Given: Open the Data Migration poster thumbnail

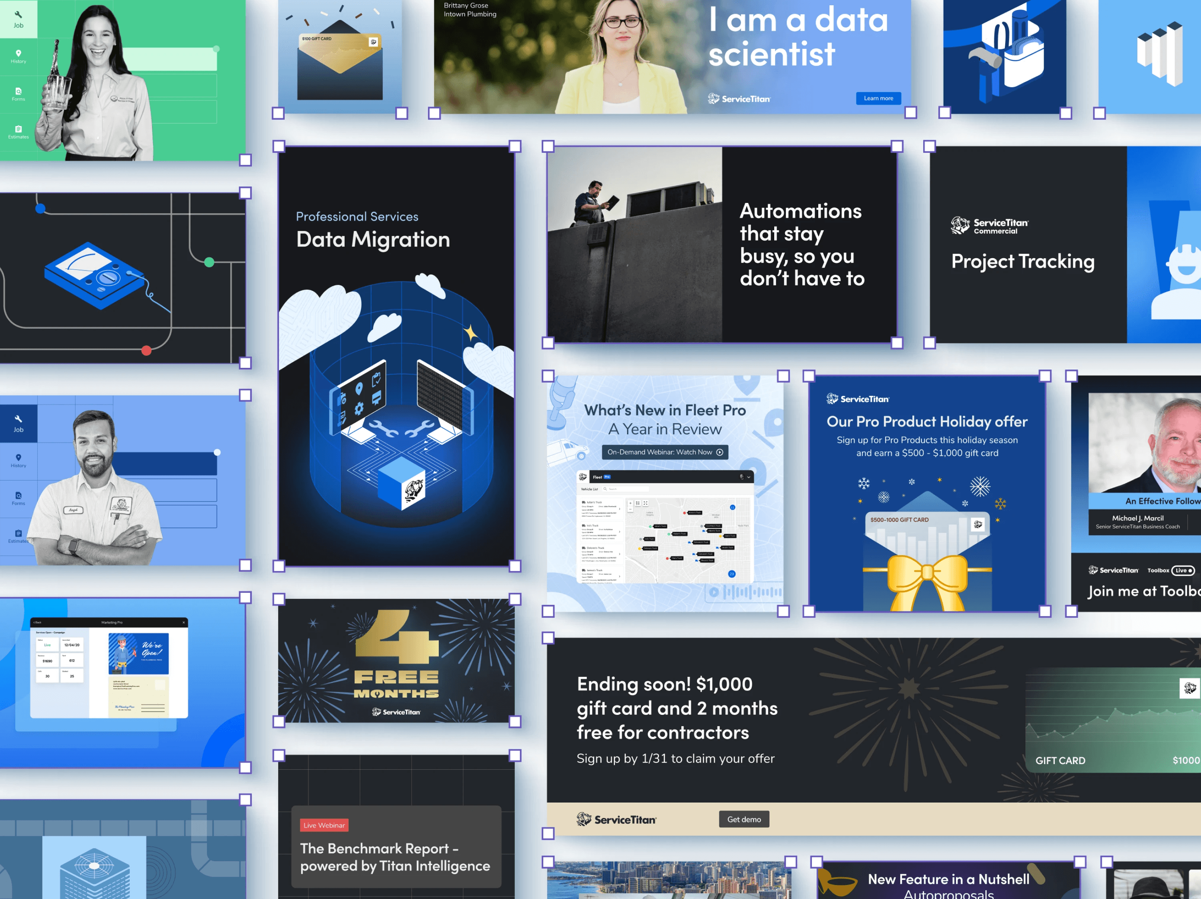Looking at the screenshot, I should [x=396, y=355].
